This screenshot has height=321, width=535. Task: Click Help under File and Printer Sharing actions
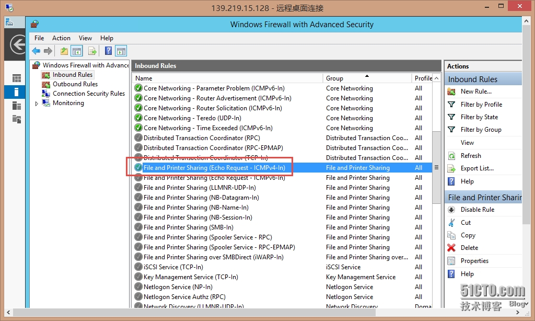click(x=467, y=274)
